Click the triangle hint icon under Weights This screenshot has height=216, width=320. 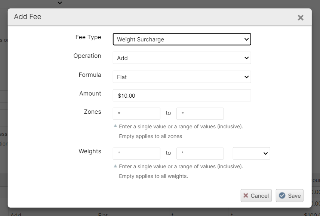coord(116,166)
